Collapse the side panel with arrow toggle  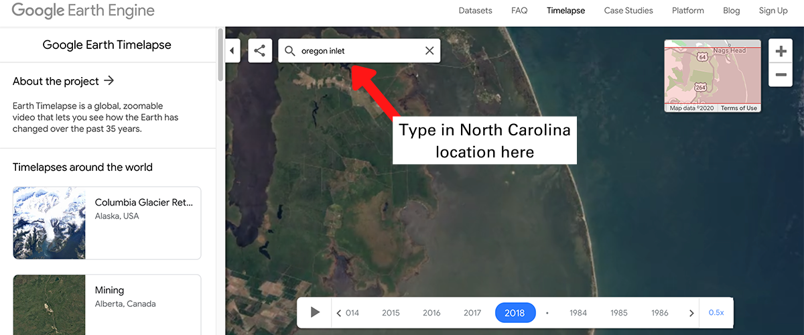point(232,51)
